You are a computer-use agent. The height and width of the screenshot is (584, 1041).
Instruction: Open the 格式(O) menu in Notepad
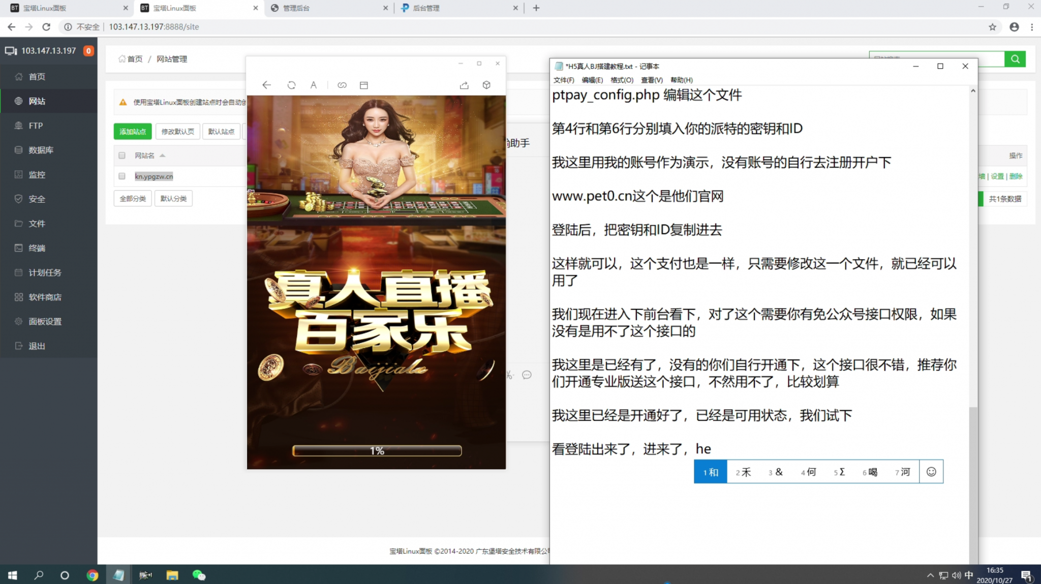622,80
